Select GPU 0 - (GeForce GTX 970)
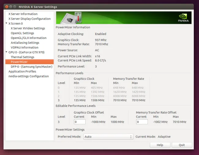Image resolution: width=199 pixels, height=155 pixels. [26, 52]
